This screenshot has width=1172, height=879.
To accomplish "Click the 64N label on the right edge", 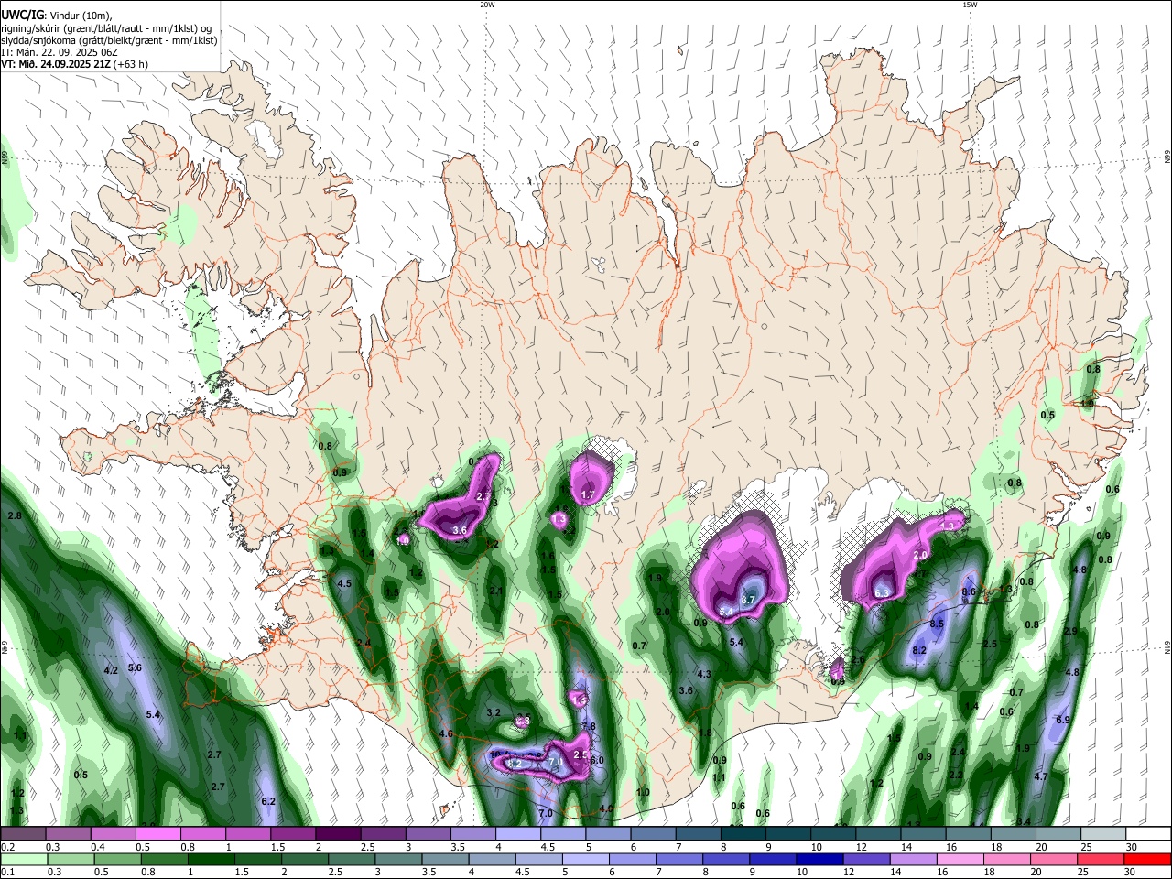I will [1167, 648].
